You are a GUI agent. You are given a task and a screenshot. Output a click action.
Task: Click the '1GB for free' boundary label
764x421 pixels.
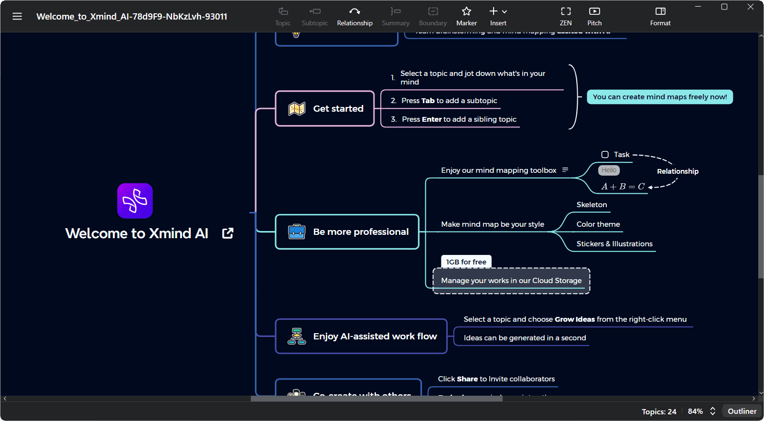click(466, 262)
